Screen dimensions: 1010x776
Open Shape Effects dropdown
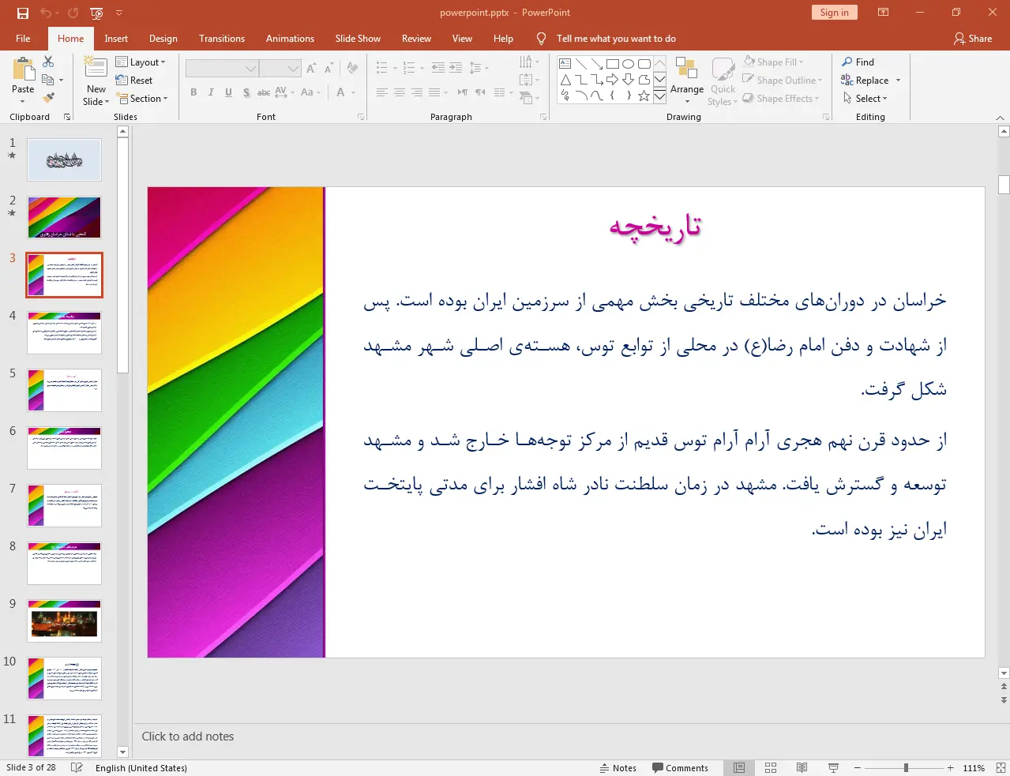[781, 99]
